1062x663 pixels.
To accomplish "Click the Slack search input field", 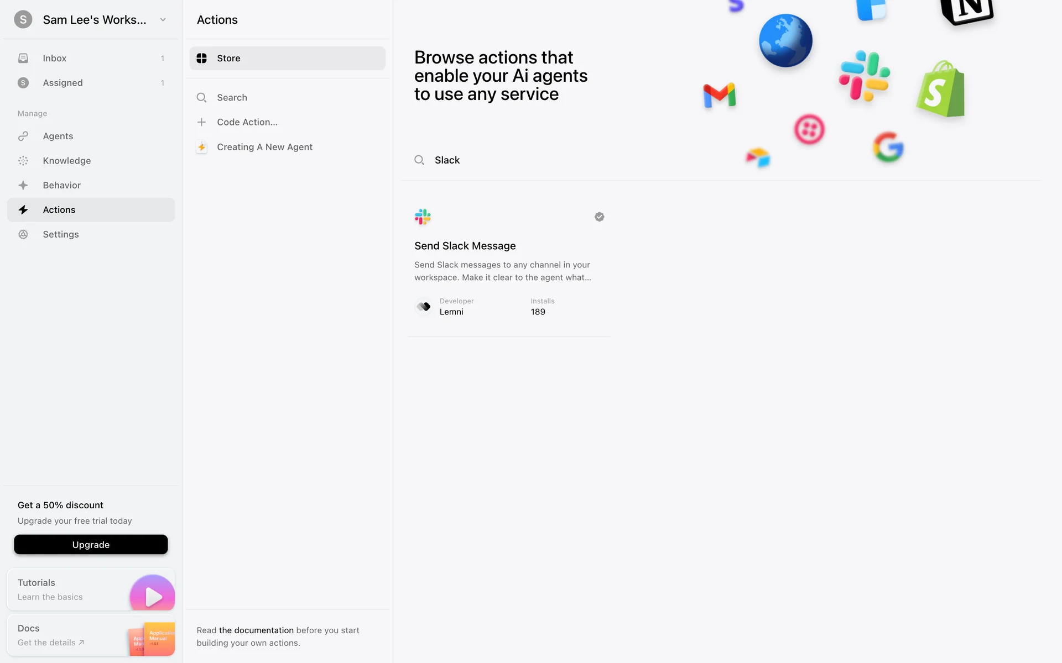I will pos(553,160).
